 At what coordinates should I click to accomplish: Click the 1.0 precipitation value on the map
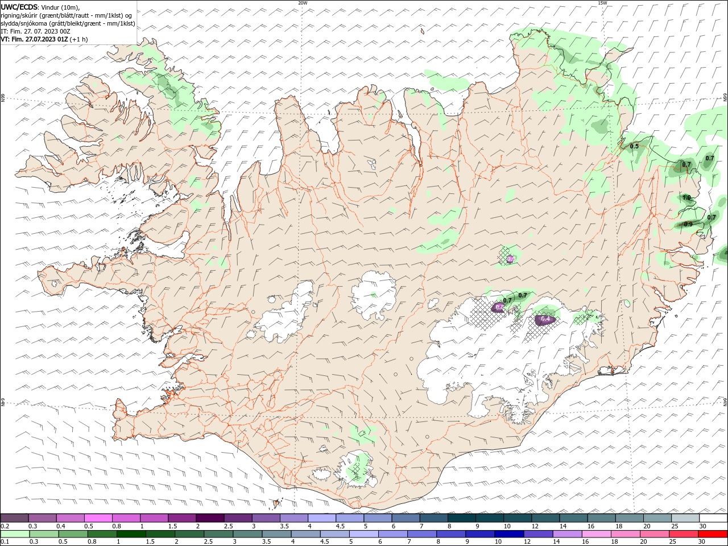point(686,198)
